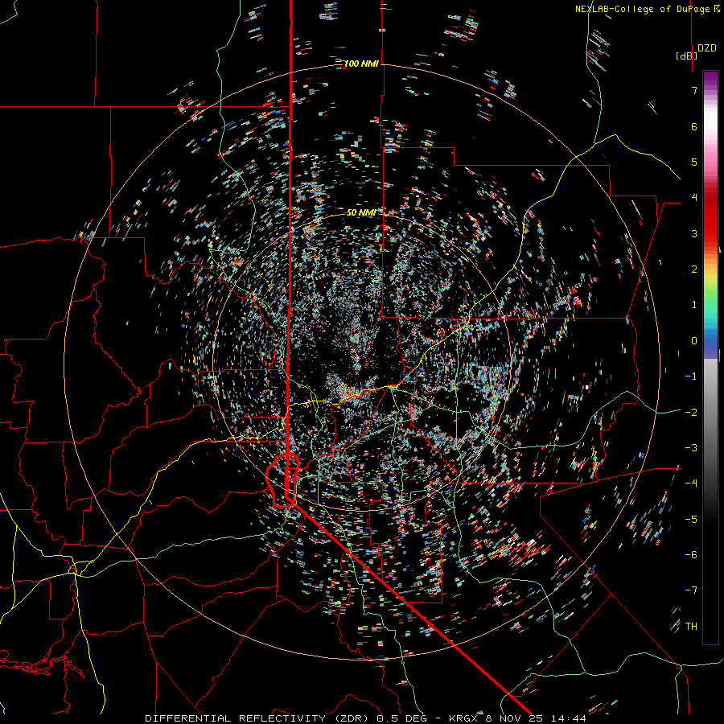Screen dimensions: 724x724
Task: Click the 50 NMI range ring label
Action: click(361, 212)
